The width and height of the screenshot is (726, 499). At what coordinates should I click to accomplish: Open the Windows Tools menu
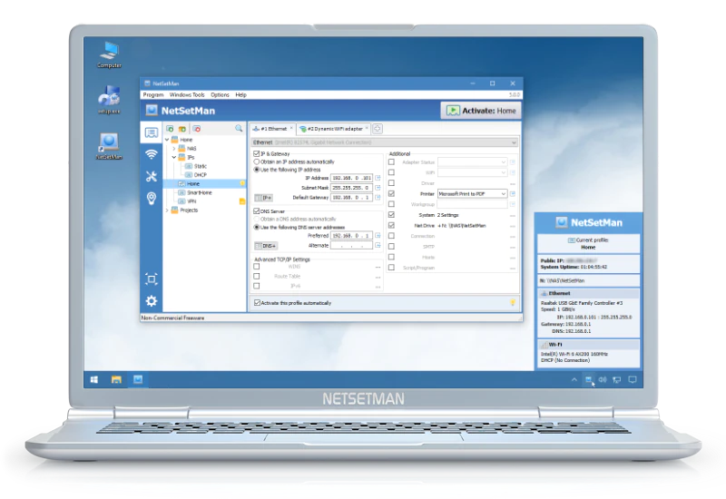[x=187, y=95]
